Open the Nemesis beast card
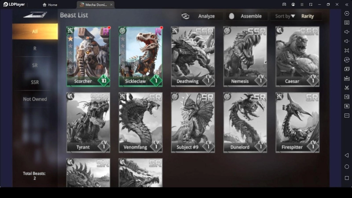Image resolution: width=352 pixels, height=198 pixels. (x=245, y=57)
